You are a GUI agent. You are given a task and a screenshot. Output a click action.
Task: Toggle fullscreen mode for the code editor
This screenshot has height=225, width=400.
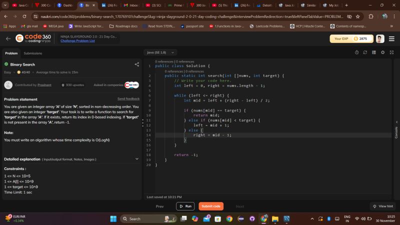(391, 52)
